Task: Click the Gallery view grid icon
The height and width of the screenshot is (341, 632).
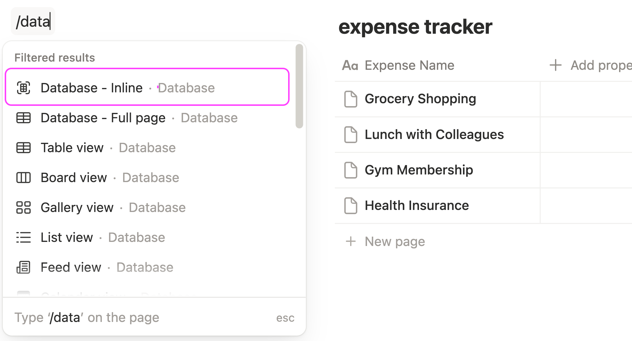Action: click(x=23, y=207)
